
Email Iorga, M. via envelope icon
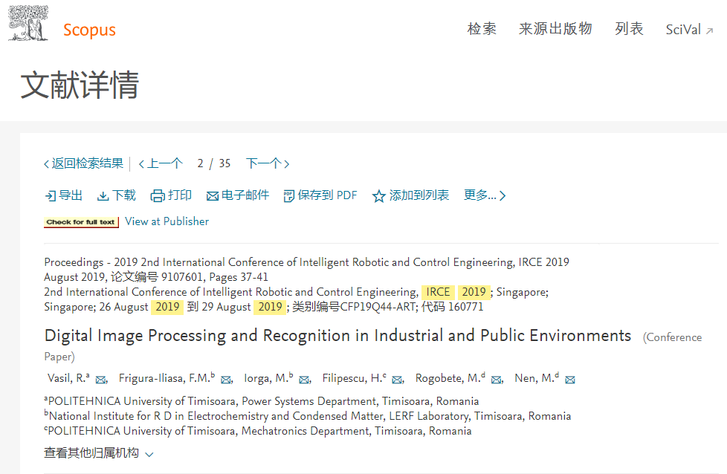pyautogui.click(x=304, y=380)
